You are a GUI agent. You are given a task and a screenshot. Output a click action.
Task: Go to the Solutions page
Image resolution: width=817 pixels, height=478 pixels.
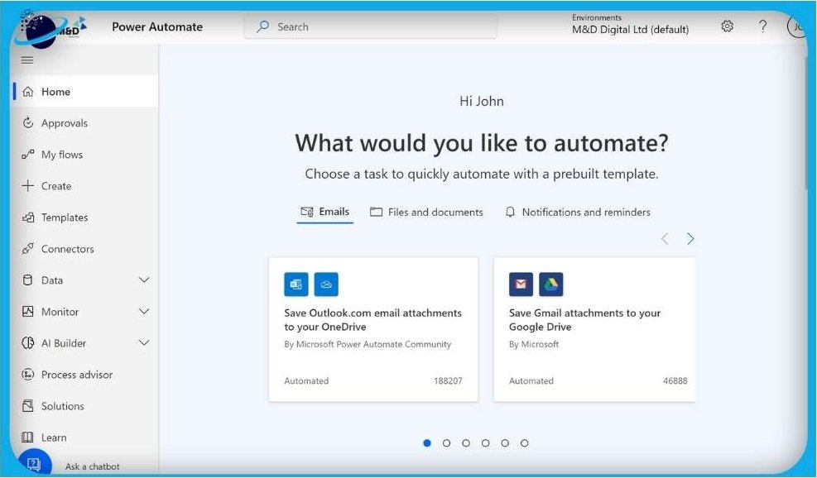tap(63, 405)
